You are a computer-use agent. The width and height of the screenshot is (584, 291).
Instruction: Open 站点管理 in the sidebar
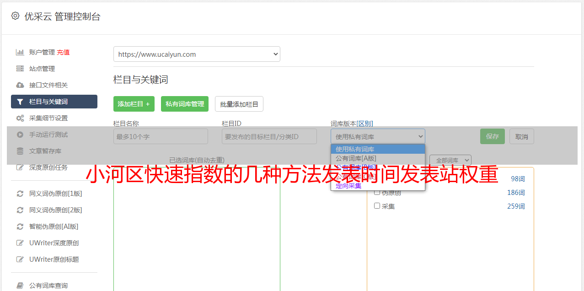(x=42, y=69)
